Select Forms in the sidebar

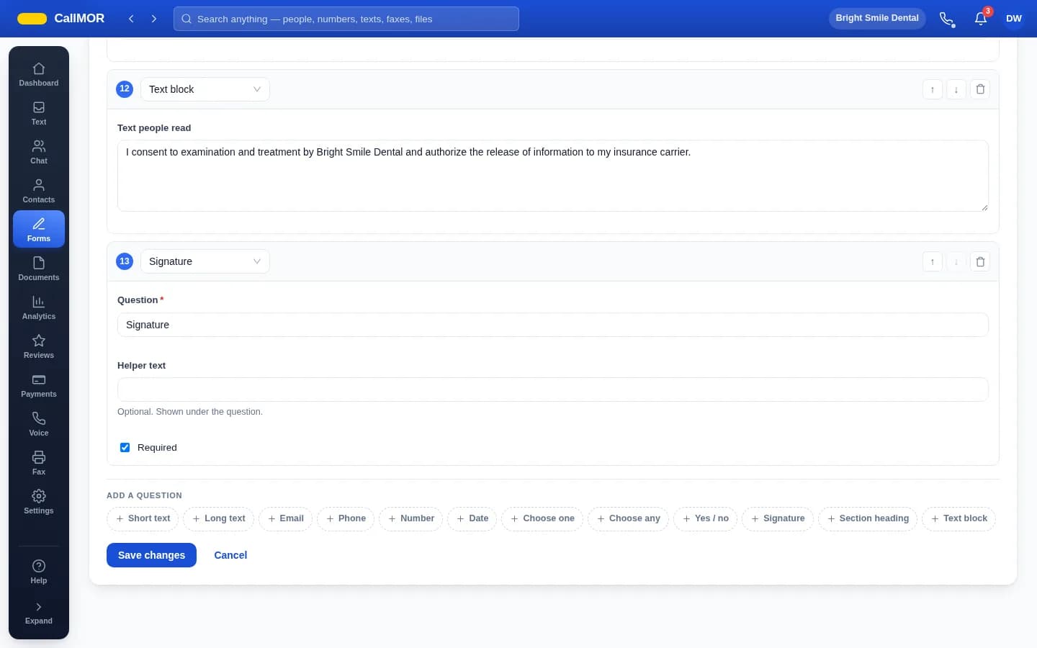pos(39,229)
